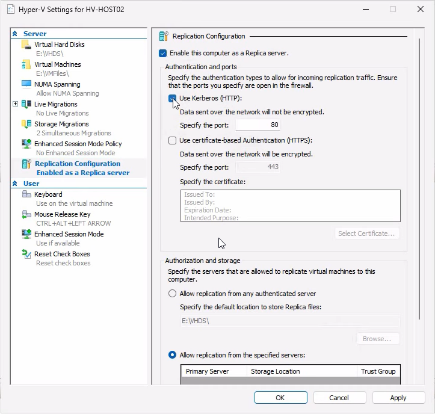Click the NUMA Spanning monitor icon
435x414 pixels.
click(26, 84)
